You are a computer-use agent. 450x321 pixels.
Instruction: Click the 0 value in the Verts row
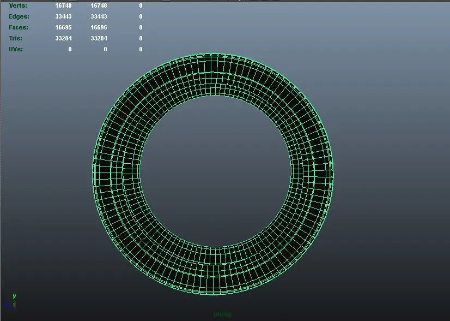pos(141,5)
